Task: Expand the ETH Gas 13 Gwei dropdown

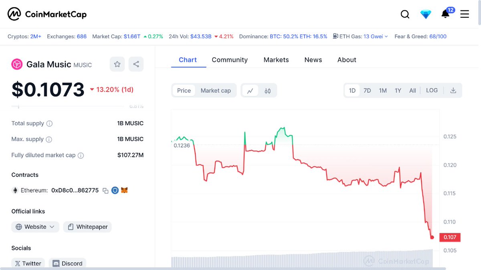Action: click(376, 36)
